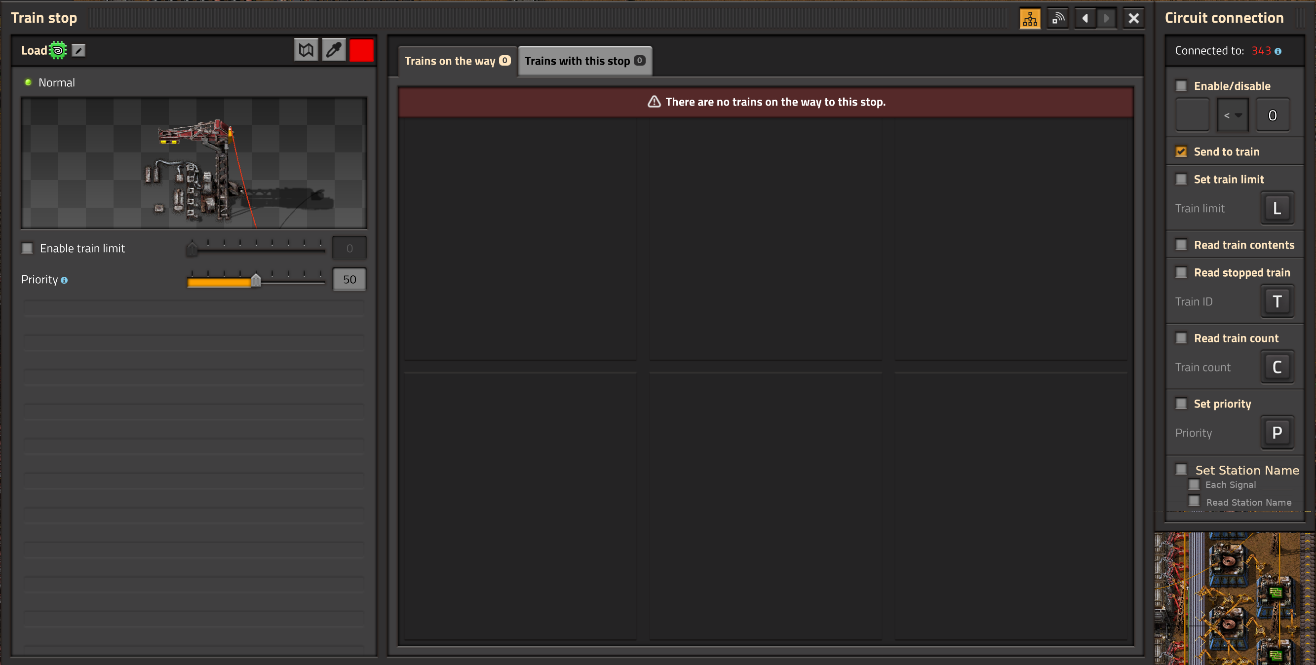The width and height of the screenshot is (1316, 665).
Task: Click the rename pencil icon next to Load
Action: click(78, 50)
